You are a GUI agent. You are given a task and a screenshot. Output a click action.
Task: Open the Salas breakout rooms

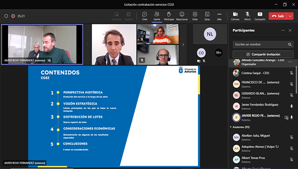pos(207,16)
